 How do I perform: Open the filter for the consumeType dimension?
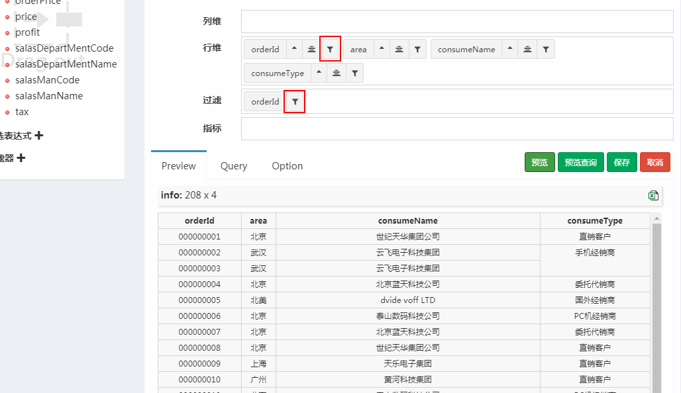tap(355, 73)
